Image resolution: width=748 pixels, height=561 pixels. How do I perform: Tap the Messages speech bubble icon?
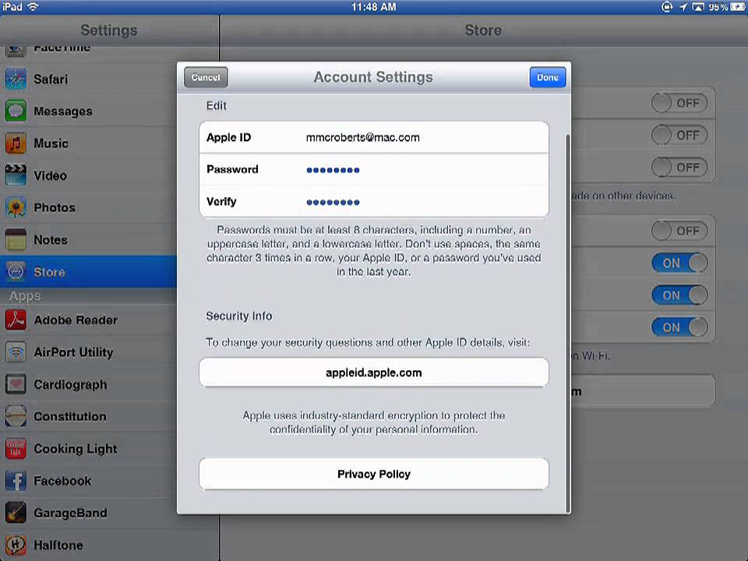pos(16,111)
